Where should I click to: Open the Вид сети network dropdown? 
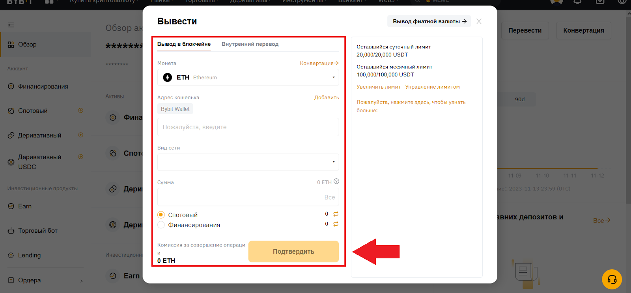click(248, 162)
